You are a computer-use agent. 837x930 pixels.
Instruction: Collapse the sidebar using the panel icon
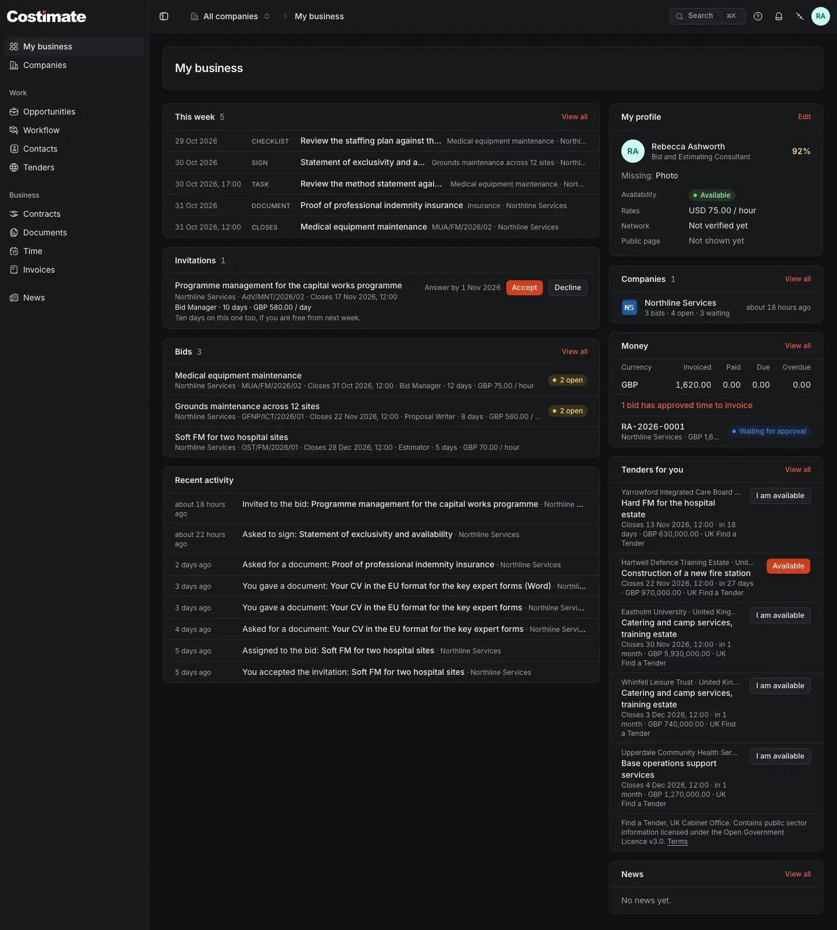click(x=164, y=16)
